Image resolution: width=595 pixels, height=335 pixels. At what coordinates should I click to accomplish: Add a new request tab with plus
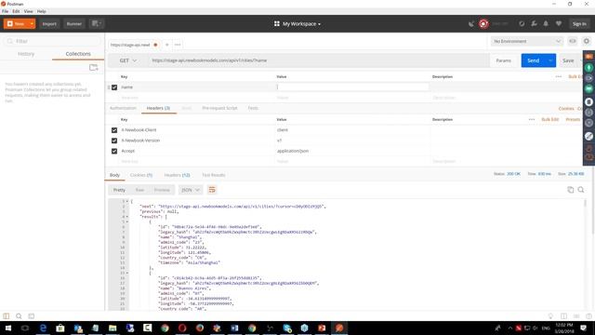(167, 45)
